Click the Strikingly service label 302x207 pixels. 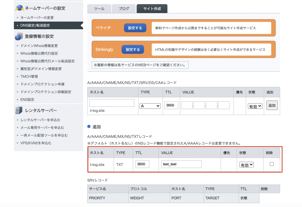pyautogui.click(x=104, y=50)
